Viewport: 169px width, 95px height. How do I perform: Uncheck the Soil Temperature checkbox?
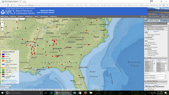coord(146,44)
